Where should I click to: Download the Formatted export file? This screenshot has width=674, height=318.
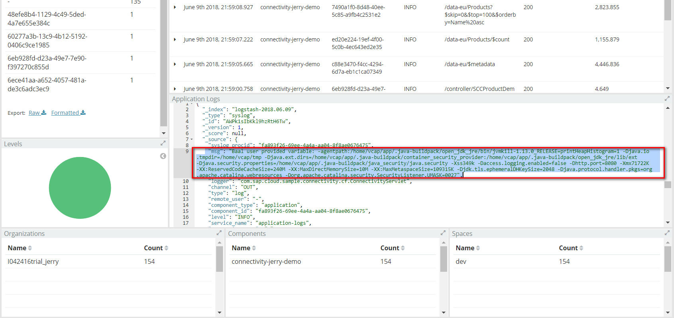(x=68, y=113)
